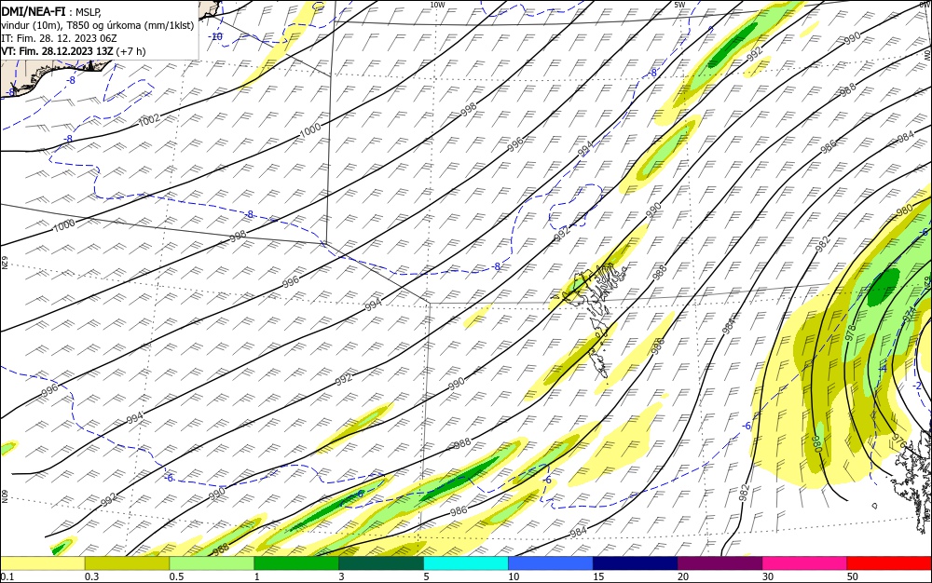This screenshot has width=932, height=583.
Task: Click the "5W" longitude label
Action: pos(679,5)
